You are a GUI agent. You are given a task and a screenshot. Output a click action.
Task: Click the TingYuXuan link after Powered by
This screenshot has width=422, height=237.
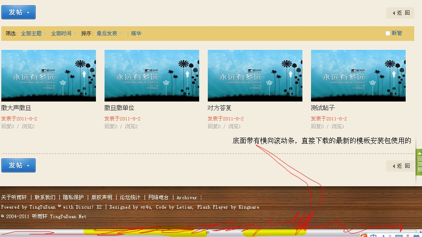tap(43, 207)
